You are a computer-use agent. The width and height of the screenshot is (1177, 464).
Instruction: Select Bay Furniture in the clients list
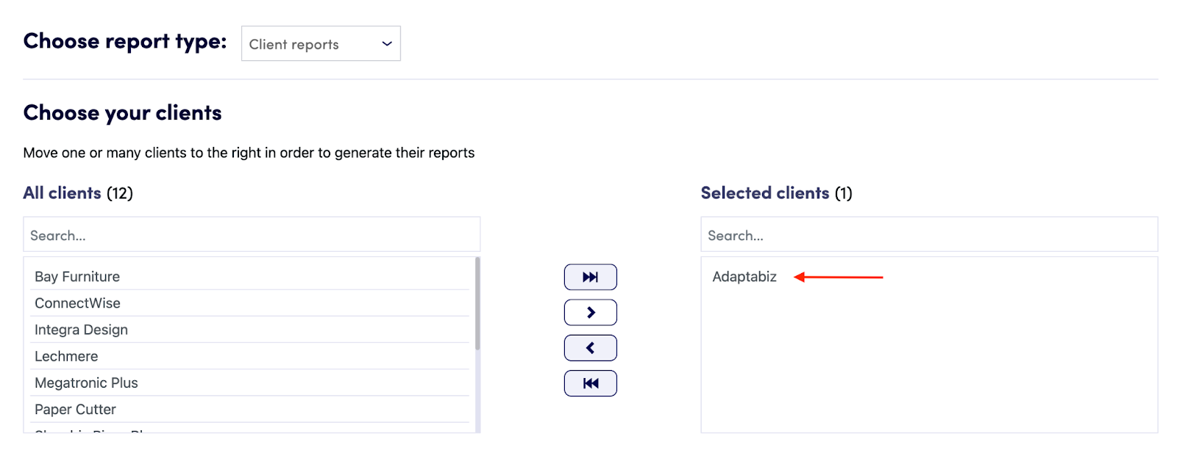coord(77,277)
